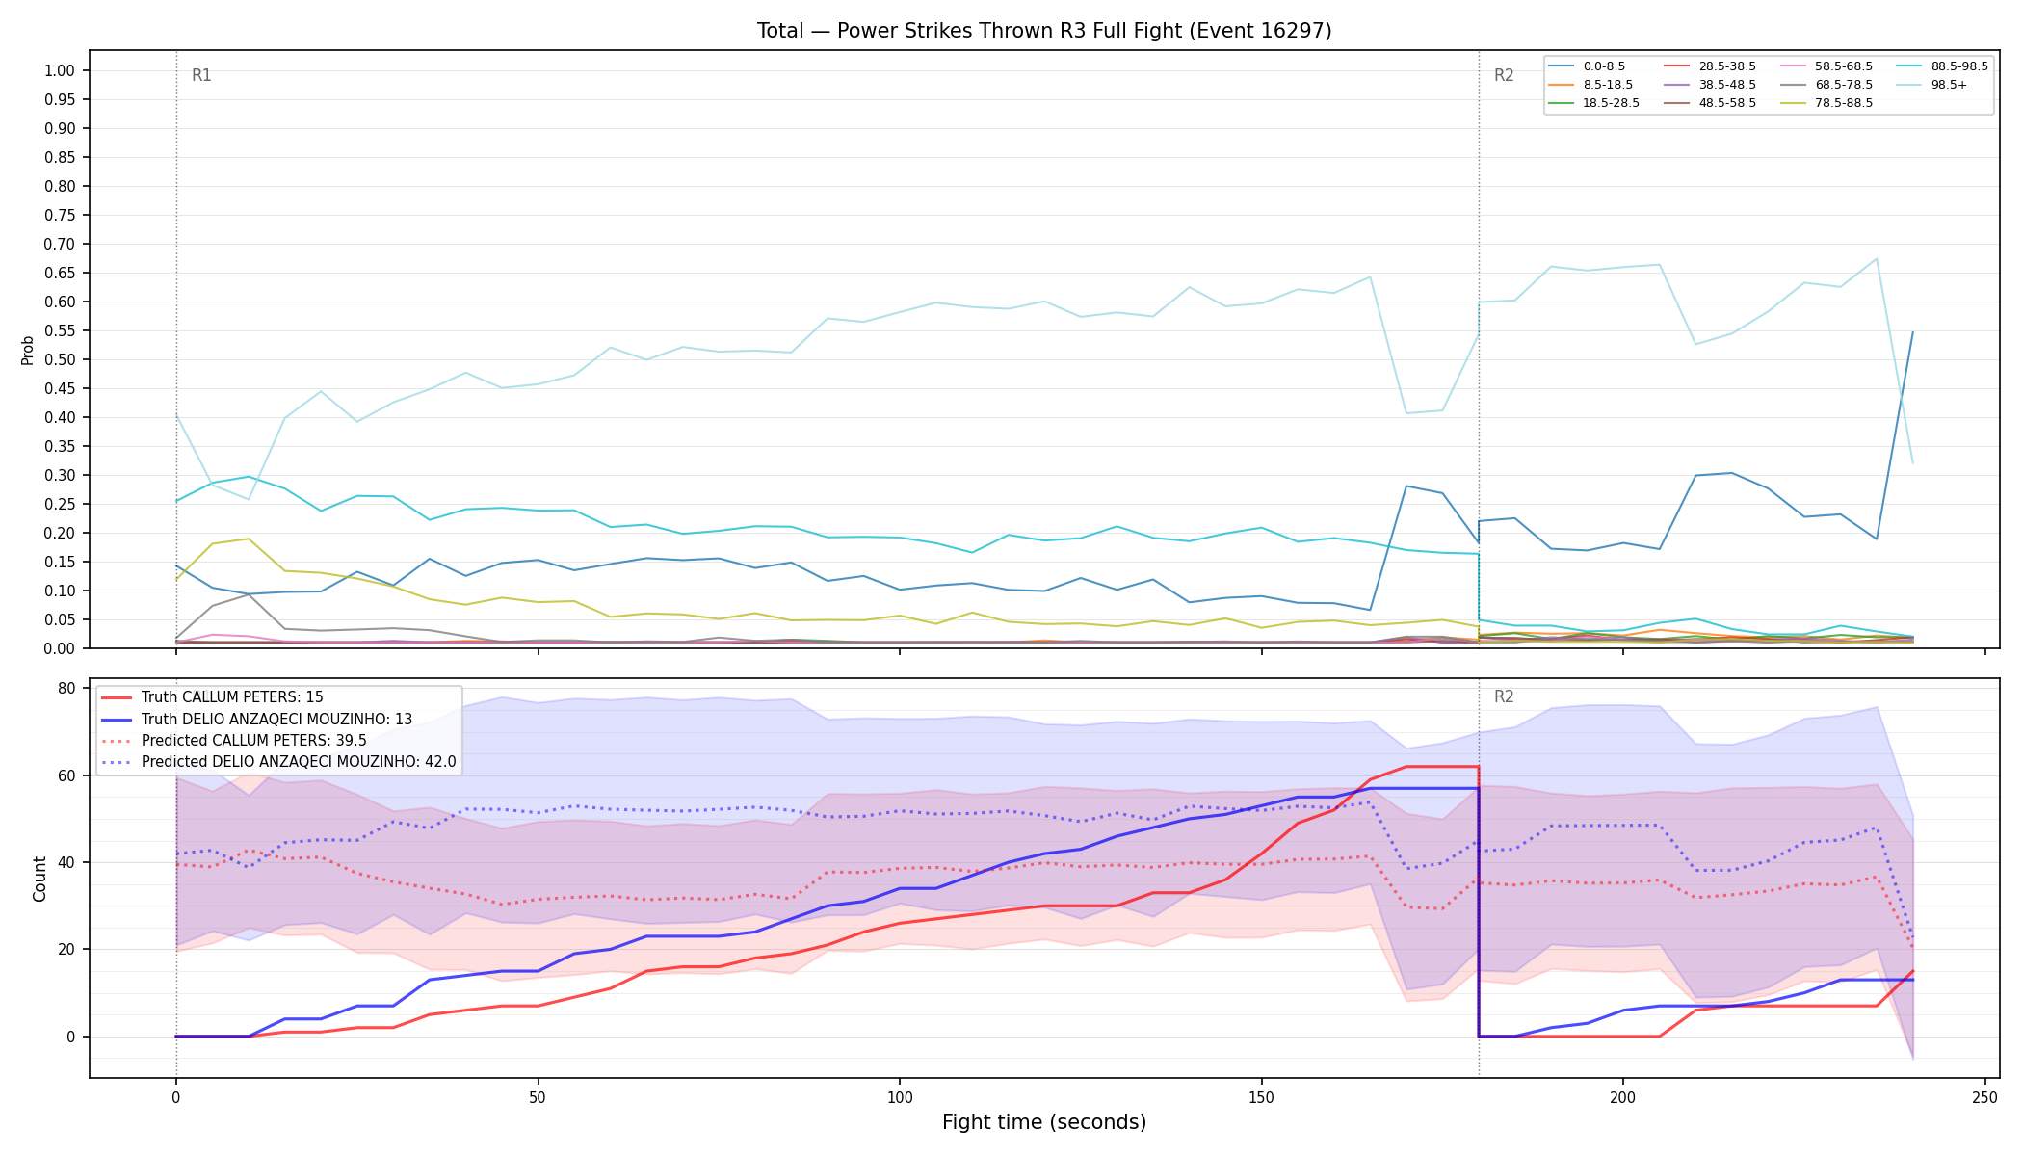
Task: Click the '0.50' tick on the Prob axis
Action: [60, 359]
